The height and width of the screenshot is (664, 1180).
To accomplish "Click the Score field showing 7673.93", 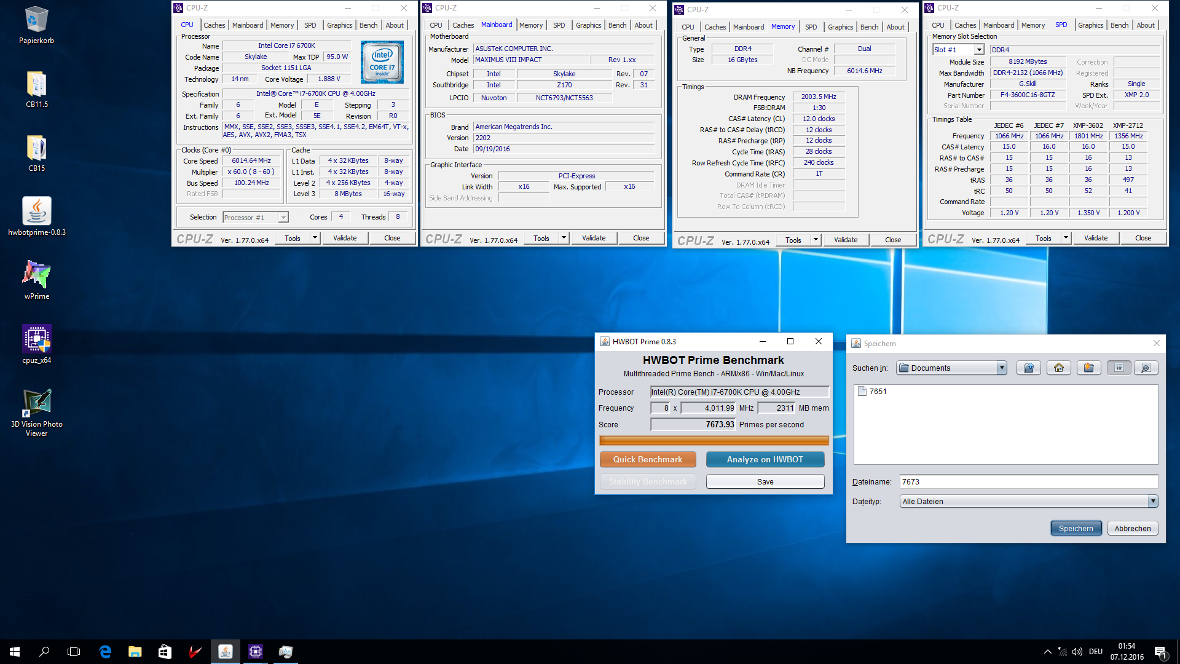I will (693, 424).
